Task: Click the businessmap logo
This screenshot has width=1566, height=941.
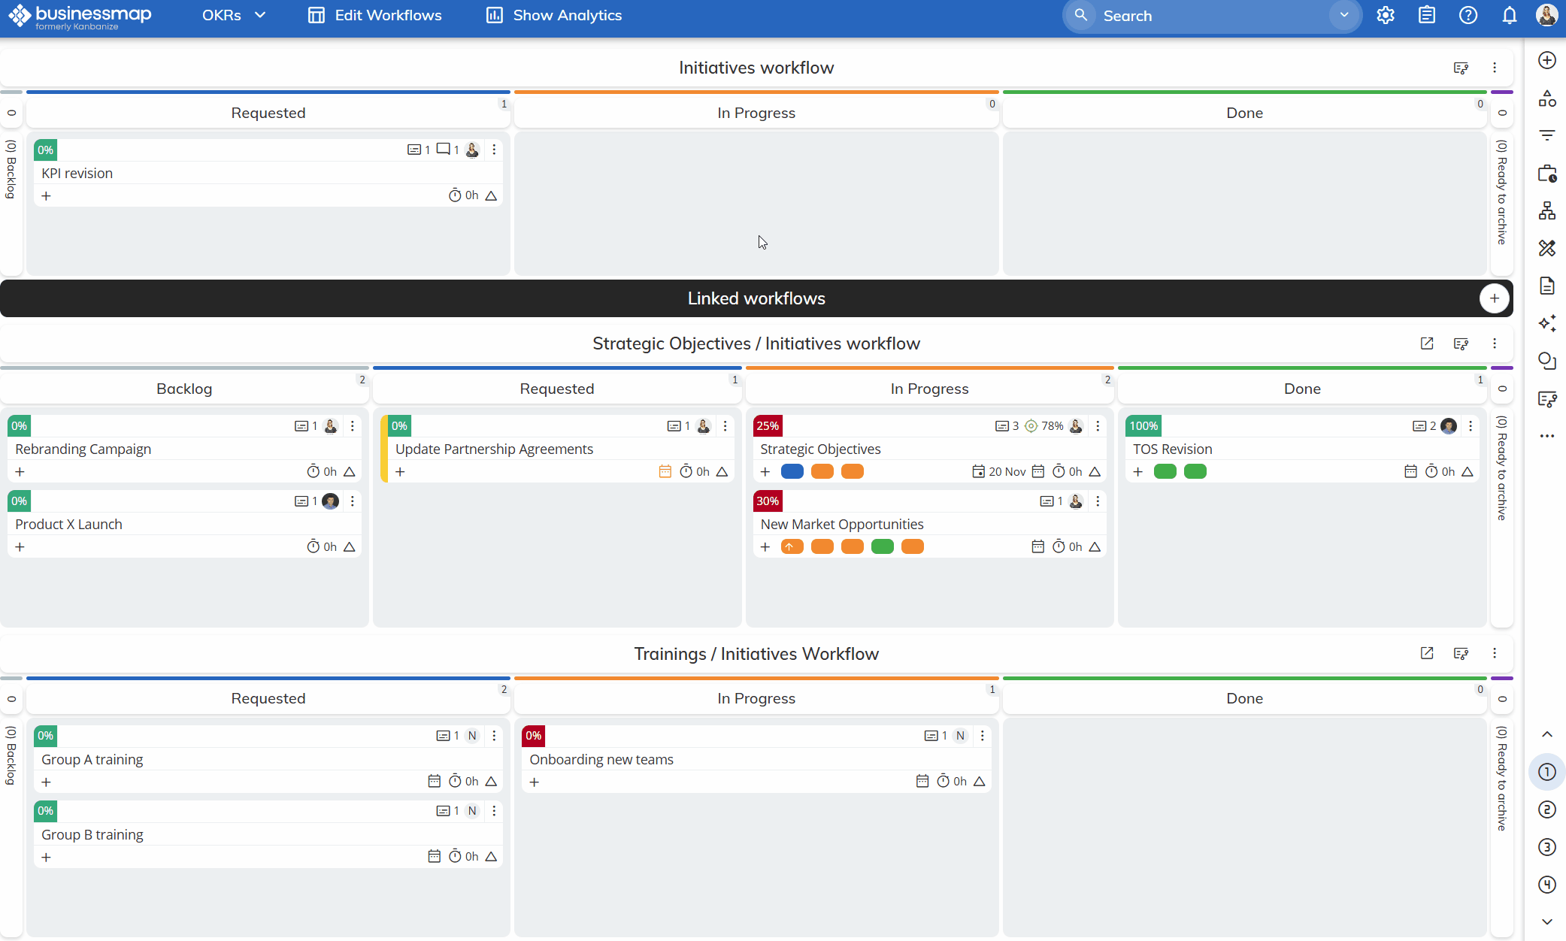Action: pos(80,16)
